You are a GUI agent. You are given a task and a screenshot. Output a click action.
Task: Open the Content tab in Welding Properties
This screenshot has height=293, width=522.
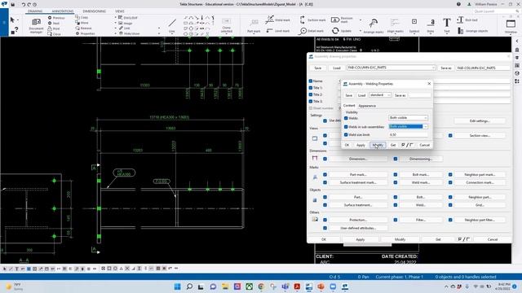349,105
